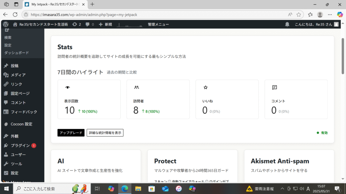Open the favorites list icon

[310, 15]
